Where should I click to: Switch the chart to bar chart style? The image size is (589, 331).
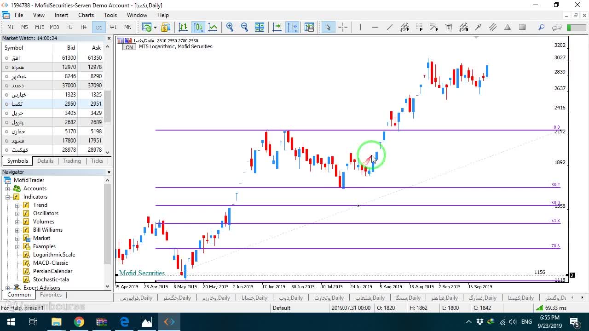coord(183,27)
